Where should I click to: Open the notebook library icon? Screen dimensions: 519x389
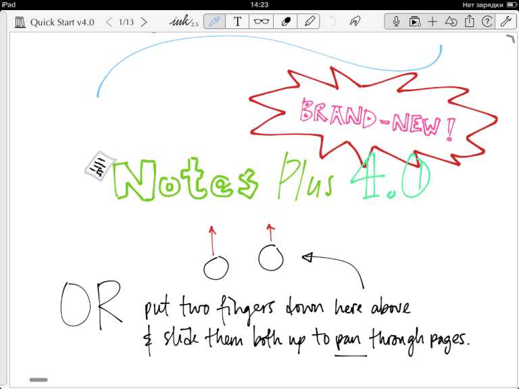tap(20, 22)
